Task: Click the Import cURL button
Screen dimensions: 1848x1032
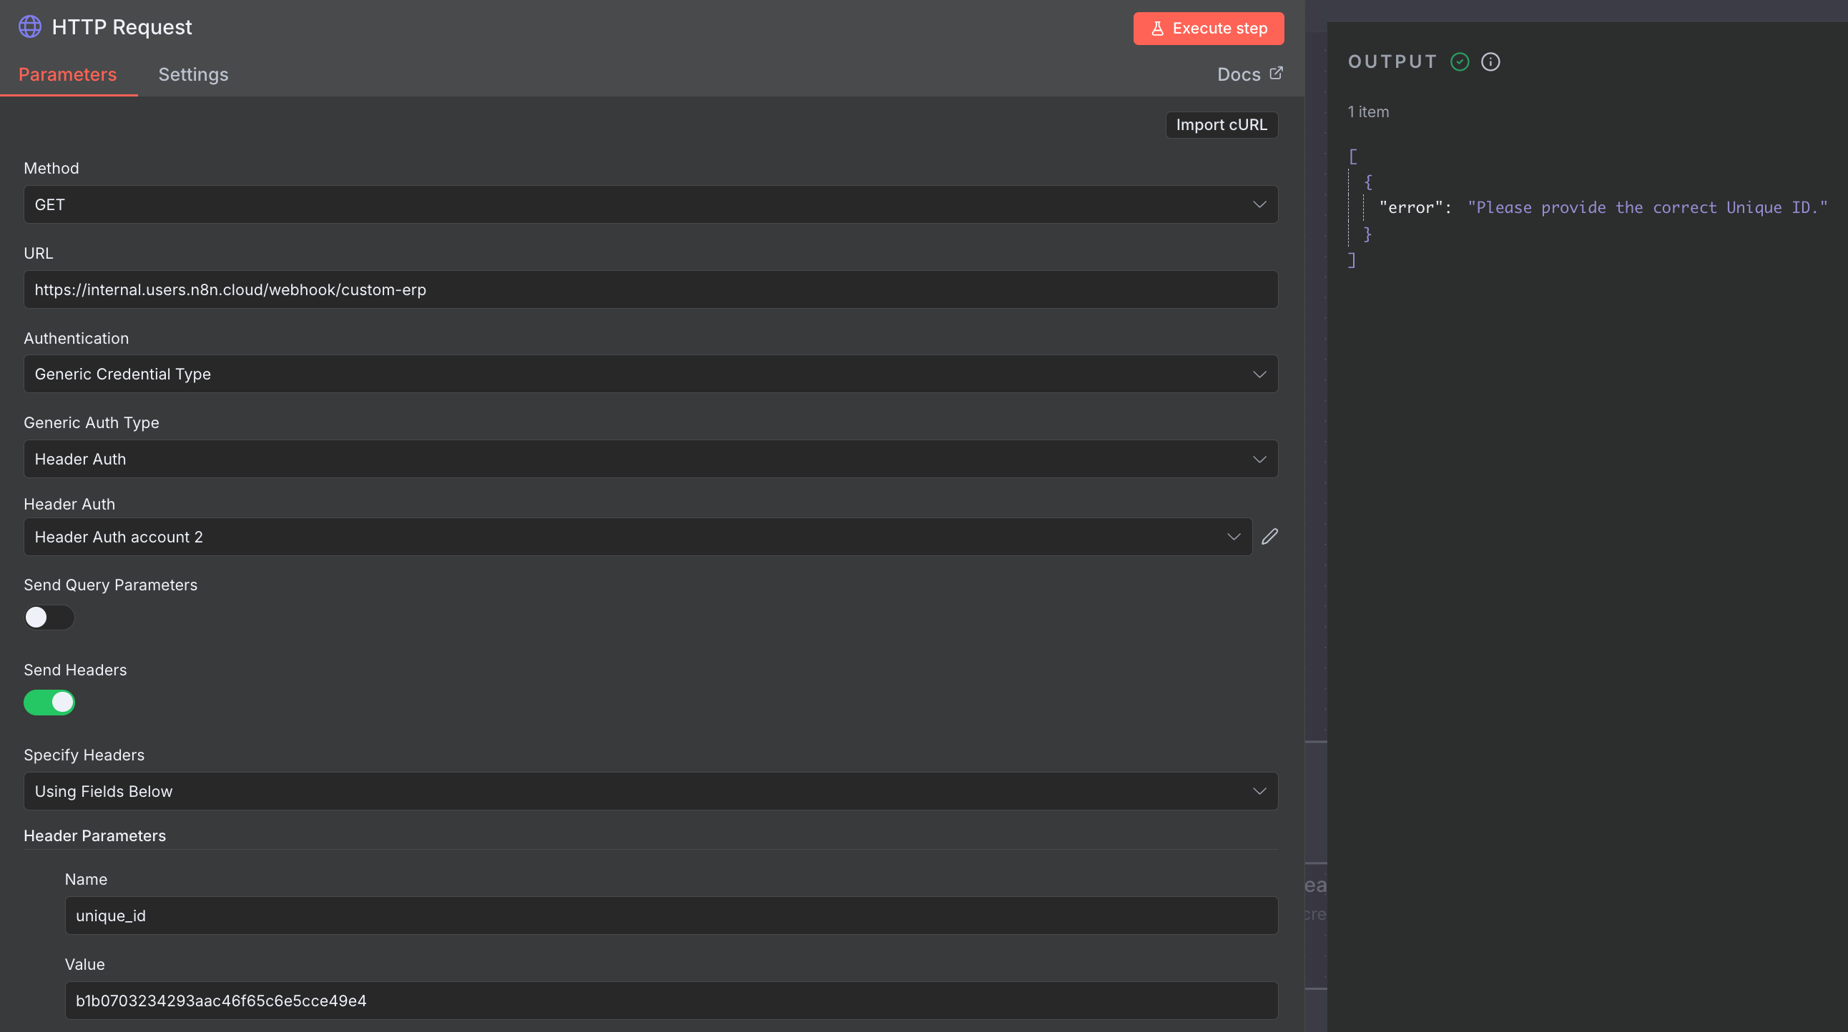Action: [1221, 124]
